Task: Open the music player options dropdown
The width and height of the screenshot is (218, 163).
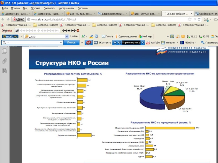Action: point(143,43)
